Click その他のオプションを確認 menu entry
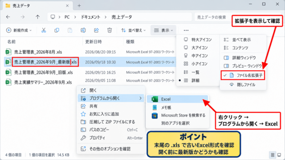 pyautogui.click(x=111, y=149)
